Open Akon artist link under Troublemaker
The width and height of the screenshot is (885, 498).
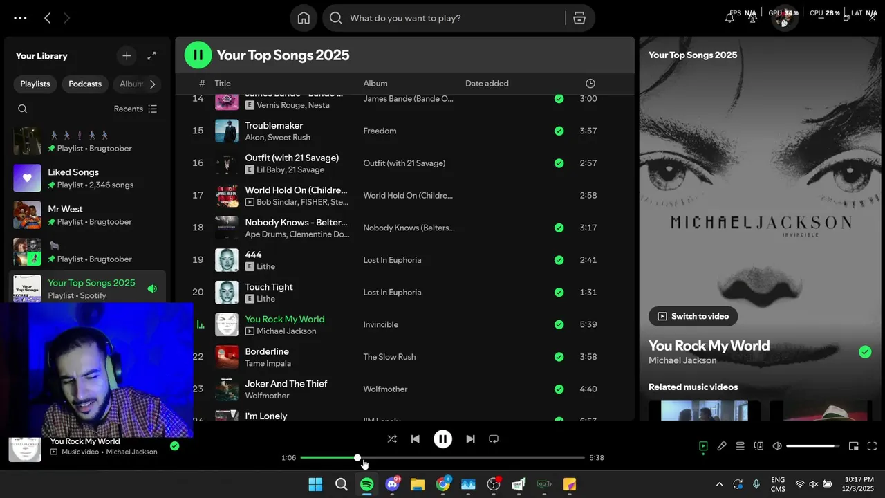coord(254,138)
